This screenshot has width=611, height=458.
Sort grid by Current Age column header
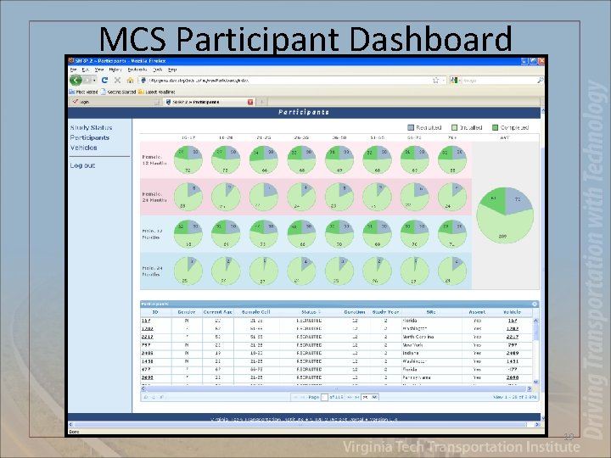[218, 312]
